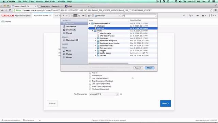Expand the parsley folder
Viewport: 218px width, 123px height.
point(95,55)
